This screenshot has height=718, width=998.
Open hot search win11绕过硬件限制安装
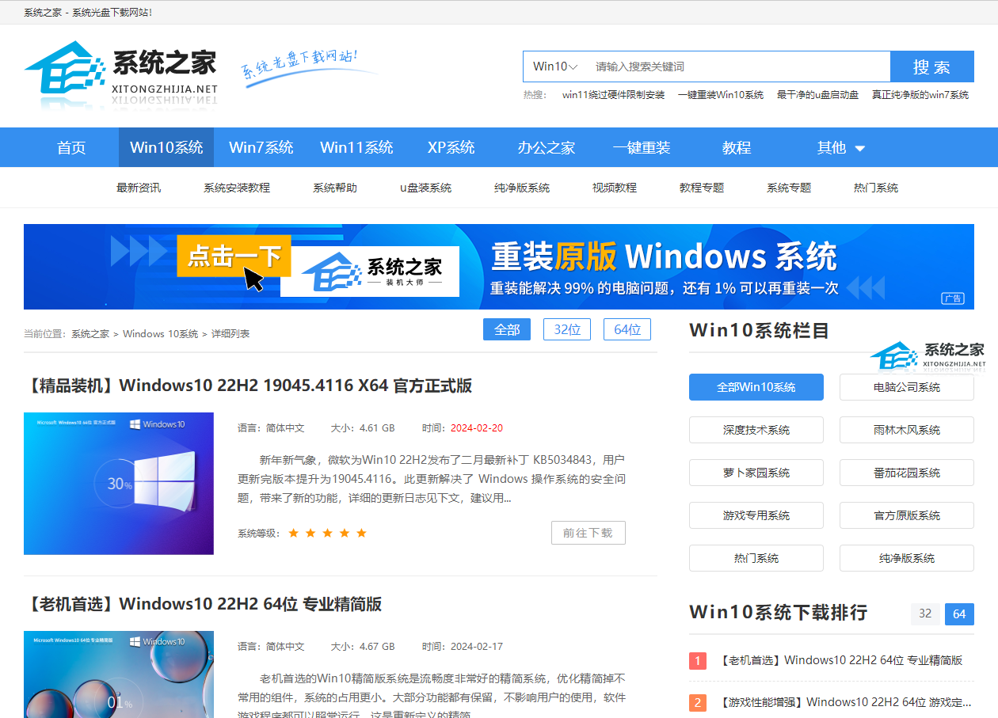point(613,95)
